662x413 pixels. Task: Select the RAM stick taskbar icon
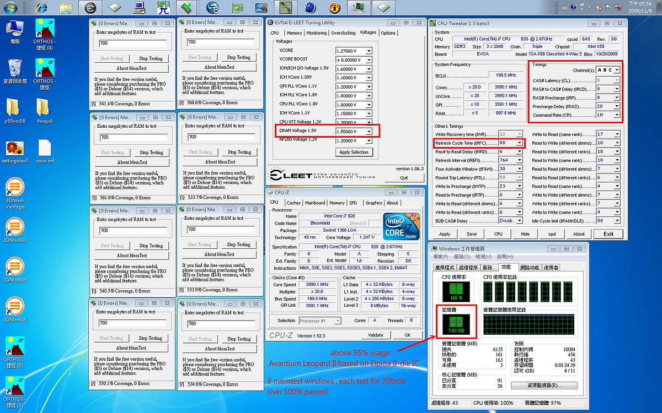[x=287, y=8]
